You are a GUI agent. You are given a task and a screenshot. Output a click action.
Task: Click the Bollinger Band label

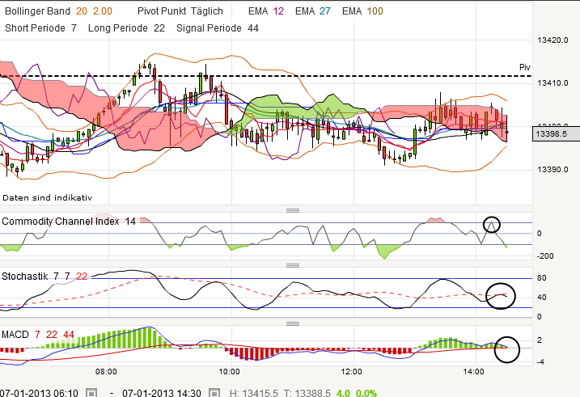click(37, 11)
